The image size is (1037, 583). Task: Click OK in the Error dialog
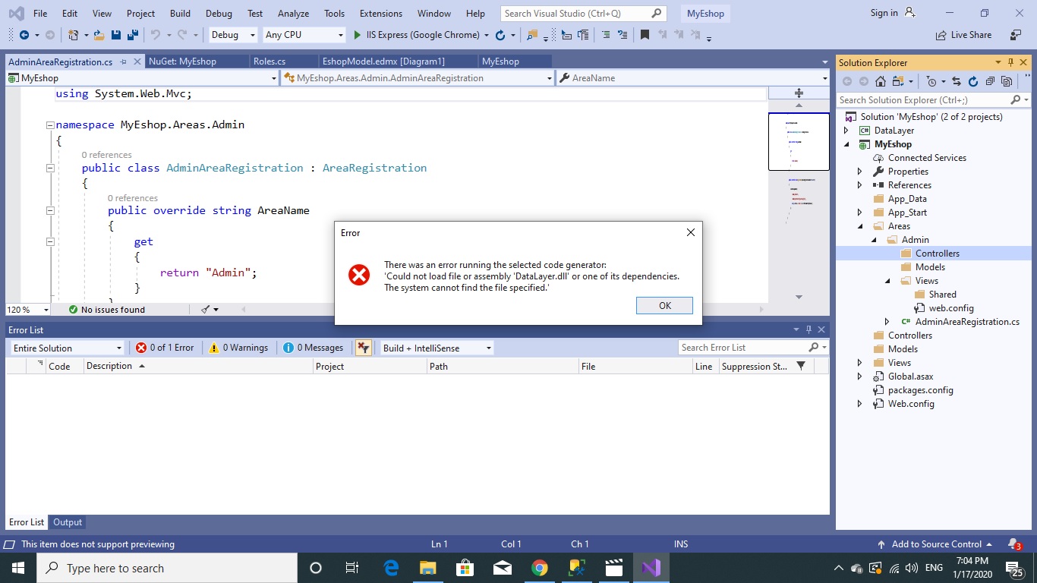664,305
